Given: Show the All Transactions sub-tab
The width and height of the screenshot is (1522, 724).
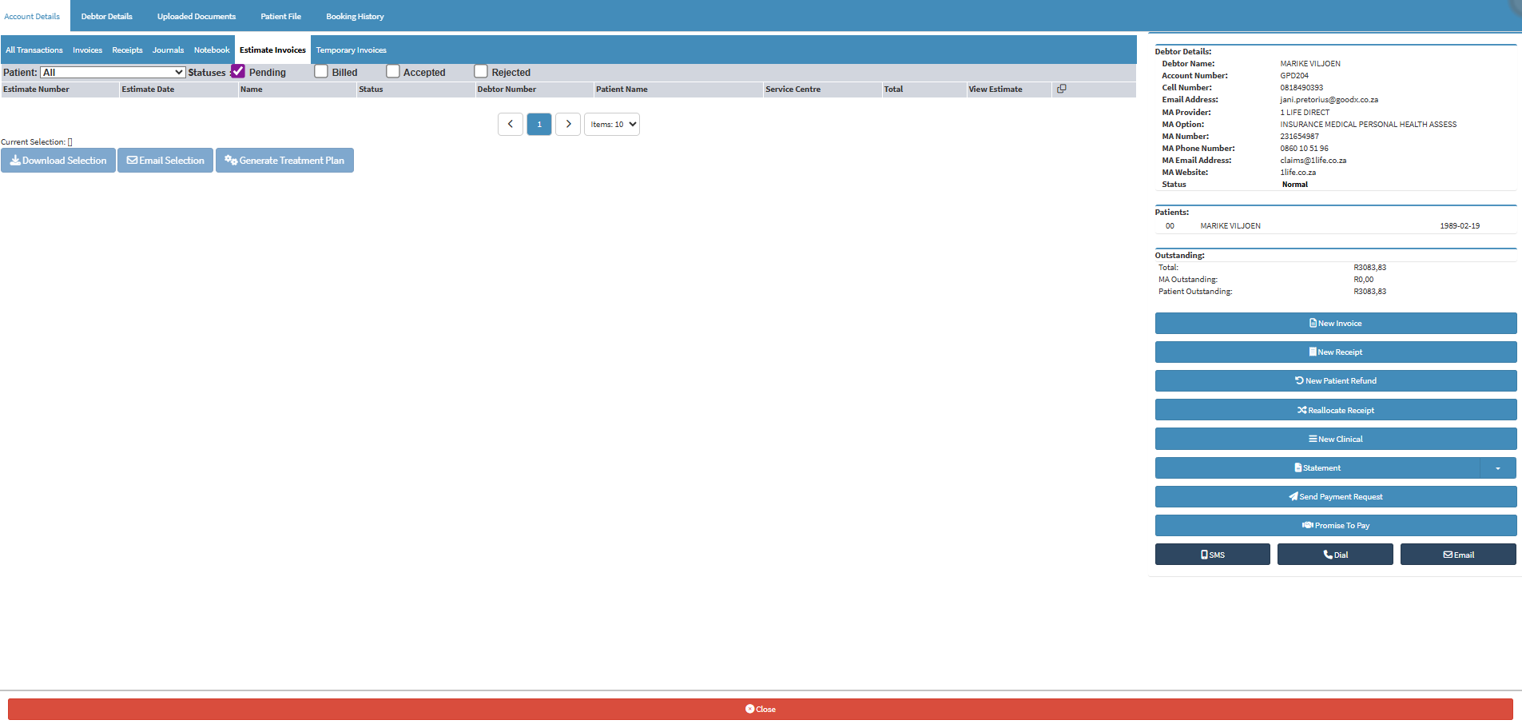Looking at the screenshot, I should [34, 50].
